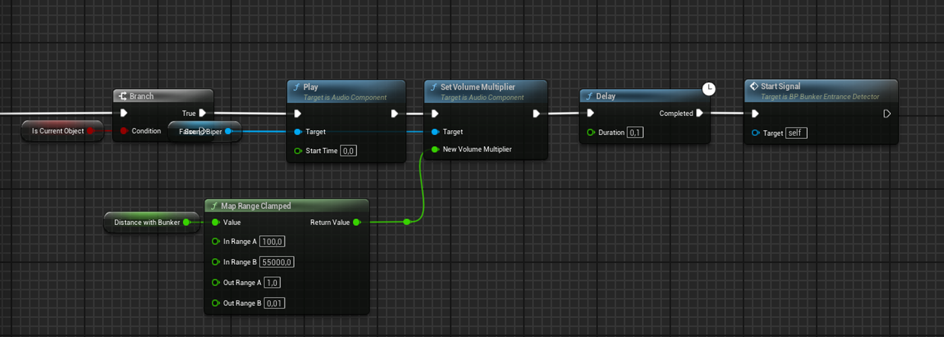Click the Branch node's True output pin
The height and width of the screenshot is (337, 944).
(x=202, y=113)
